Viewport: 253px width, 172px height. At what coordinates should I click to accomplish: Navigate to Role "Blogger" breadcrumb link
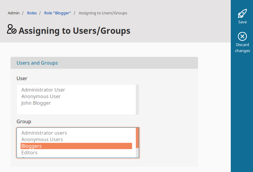coord(57,13)
